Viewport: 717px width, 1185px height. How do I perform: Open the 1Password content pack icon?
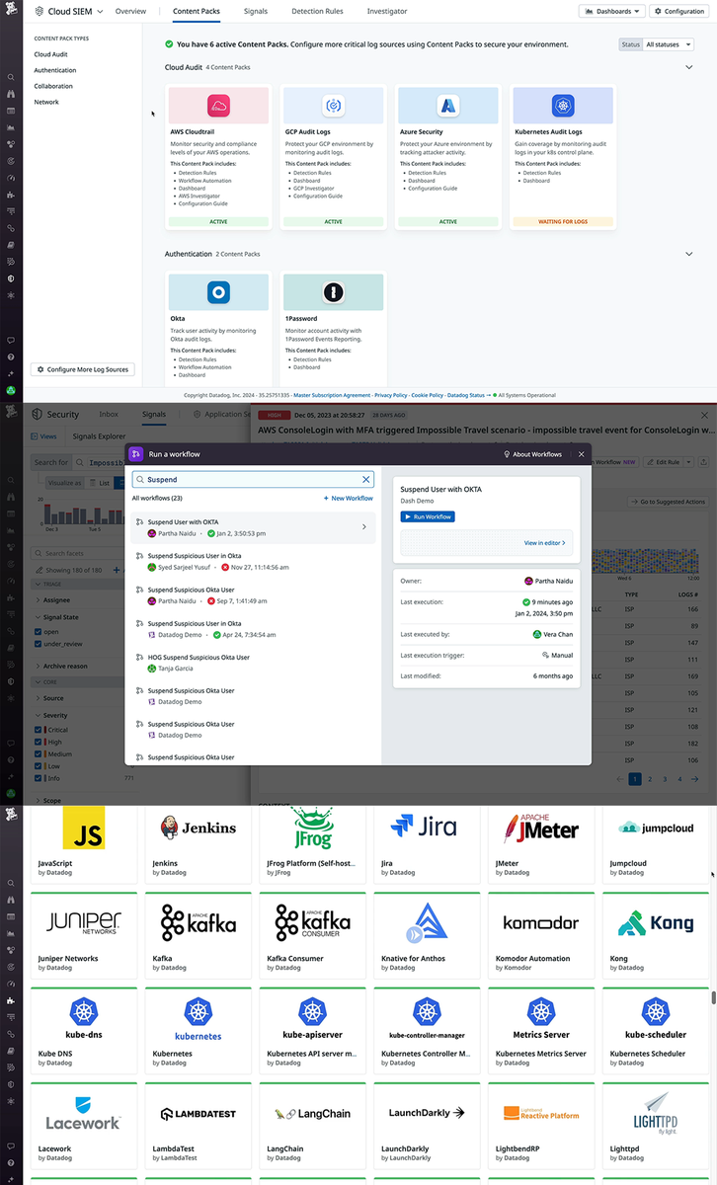coord(333,292)
